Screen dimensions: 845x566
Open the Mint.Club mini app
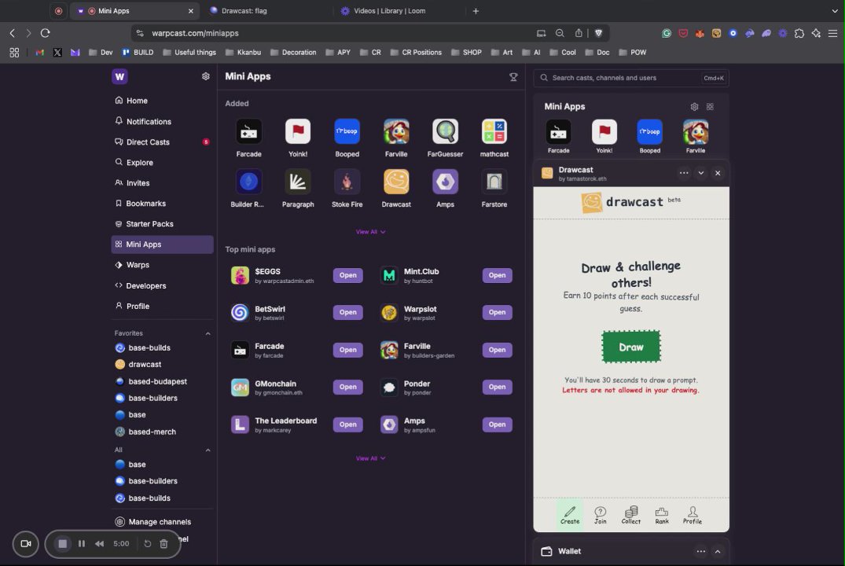click(497, 275)
